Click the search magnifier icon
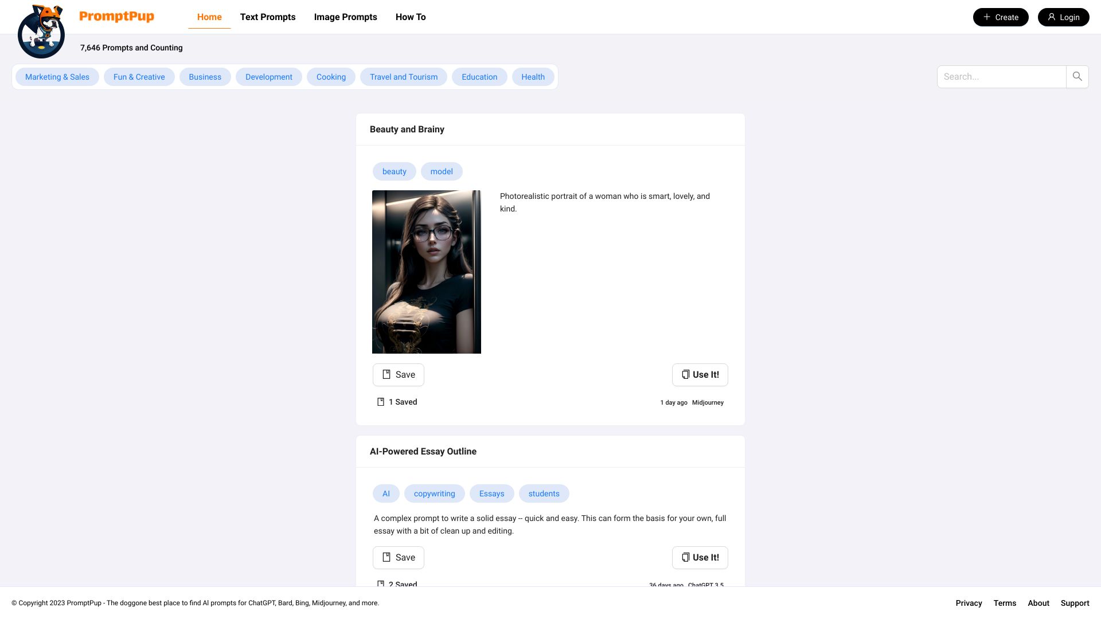This screenshot has height=619, width=1101. (x=1077, y=76)
